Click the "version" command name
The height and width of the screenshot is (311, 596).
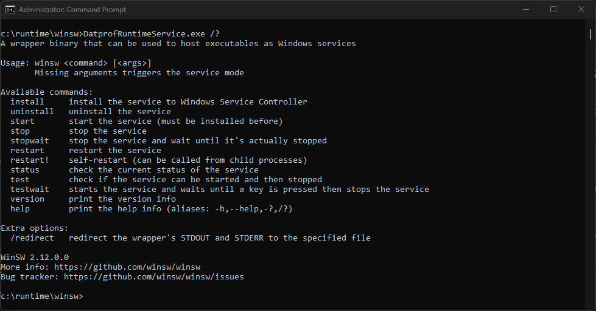pyautogui.click(x=27, y=199)
